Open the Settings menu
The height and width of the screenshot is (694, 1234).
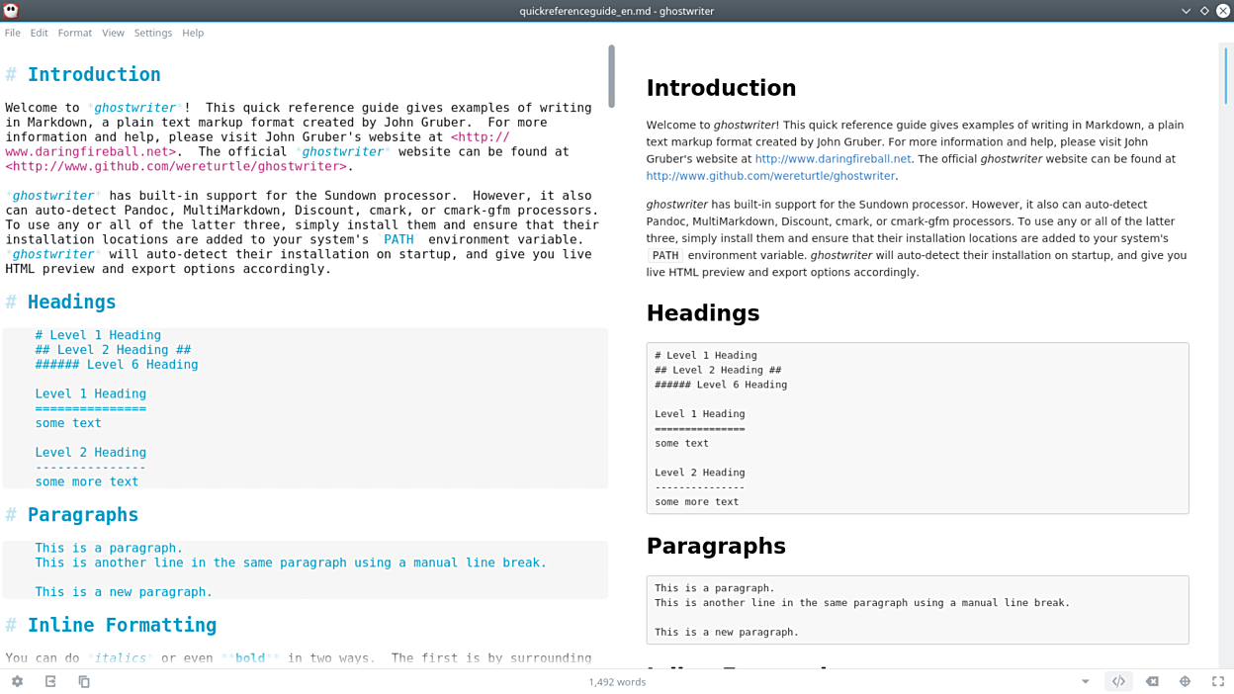click(x=153, y=33)
